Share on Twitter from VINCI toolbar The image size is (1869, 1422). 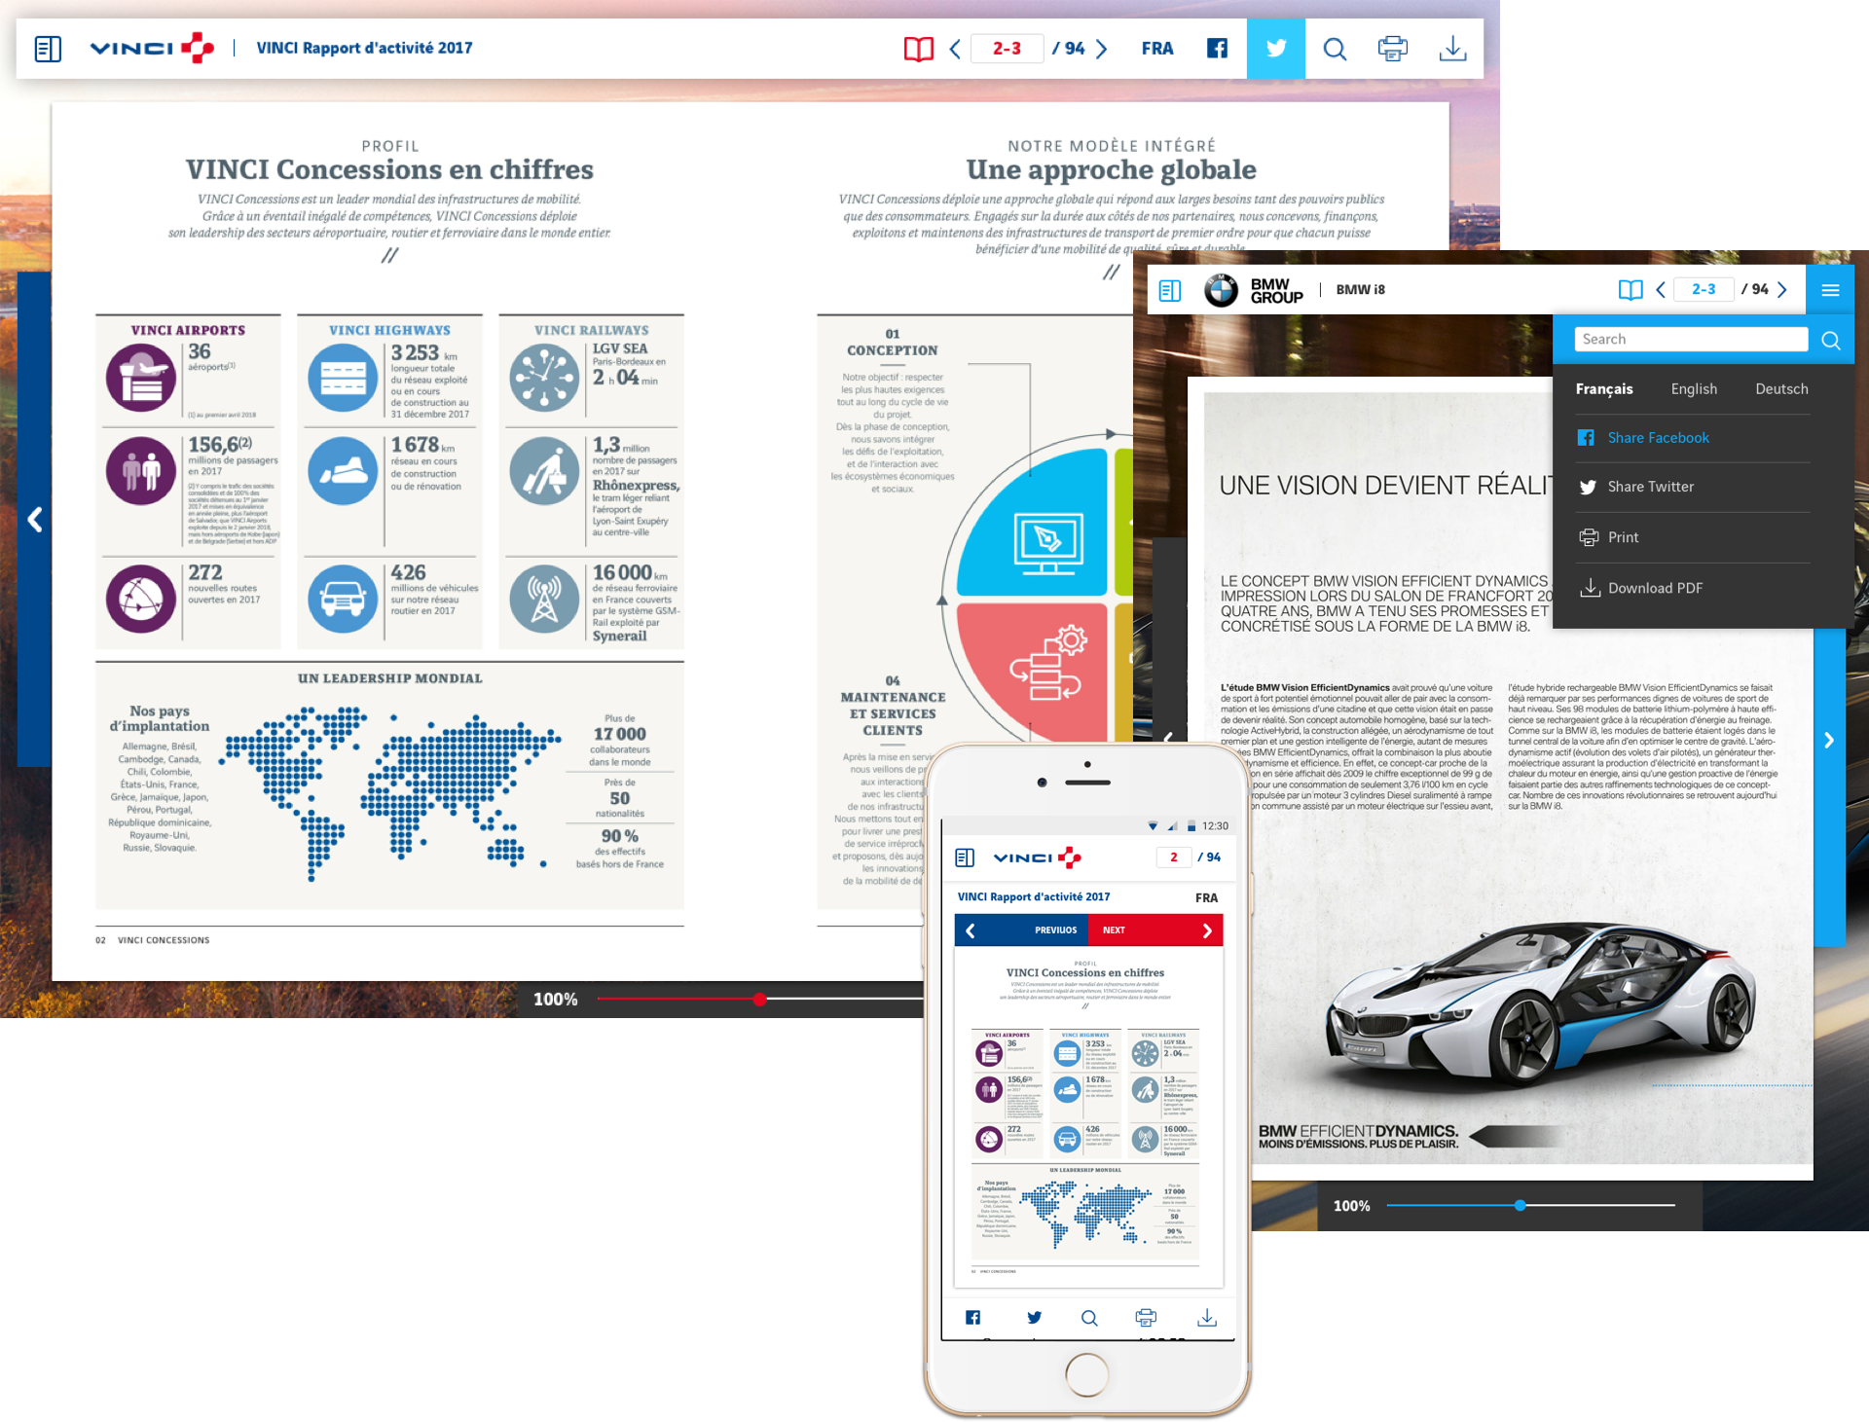pos(1276,49)
